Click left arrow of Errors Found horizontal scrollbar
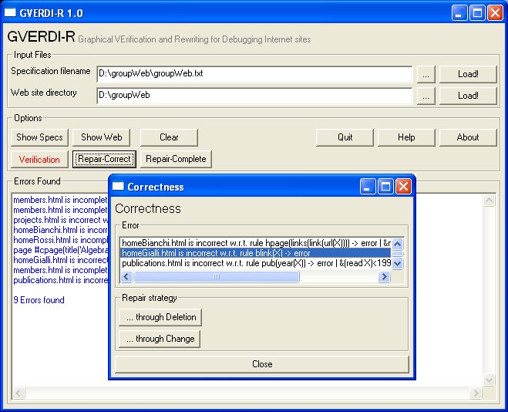This screenshot has height=412, width=508. (x=19, y=393)
